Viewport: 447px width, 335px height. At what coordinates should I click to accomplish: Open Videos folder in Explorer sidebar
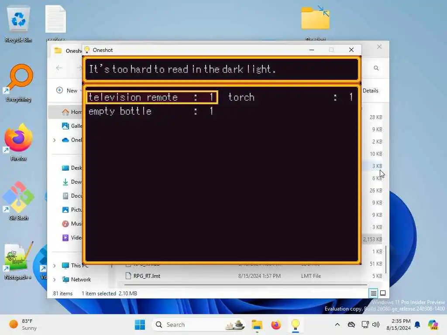coord(72,238)
